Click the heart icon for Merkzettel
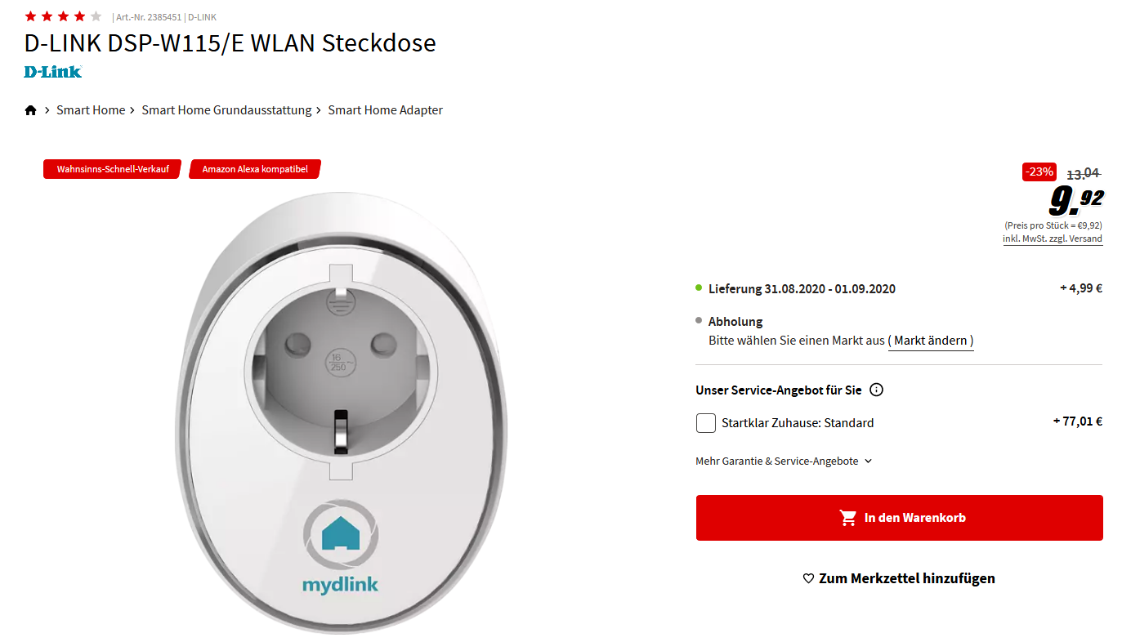 808,578
